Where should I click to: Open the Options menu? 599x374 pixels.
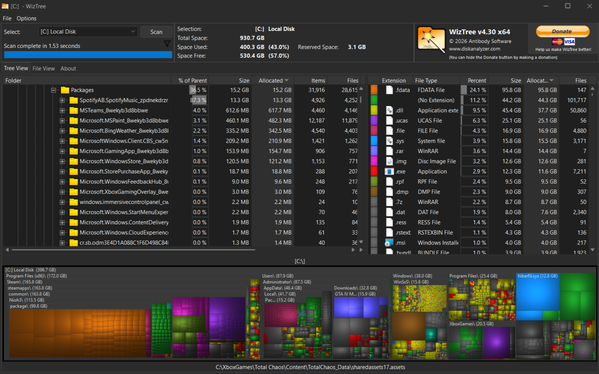tap(27, 18)
